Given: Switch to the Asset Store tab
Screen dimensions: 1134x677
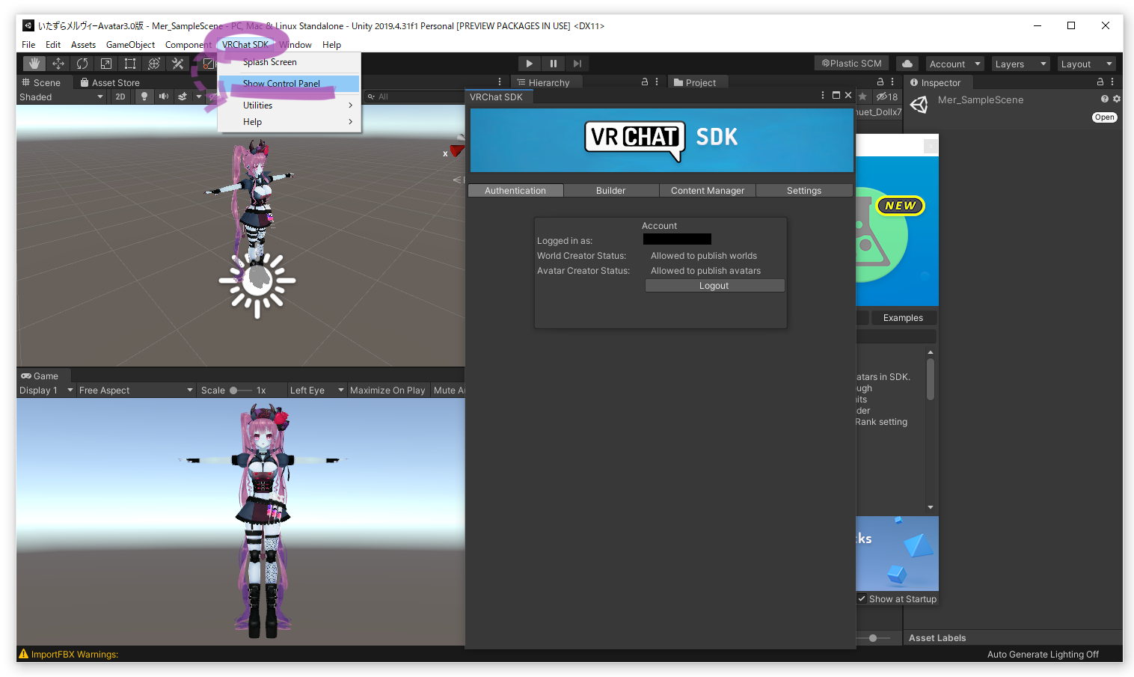Looking at the screenshot, I should tap(110, 83).
